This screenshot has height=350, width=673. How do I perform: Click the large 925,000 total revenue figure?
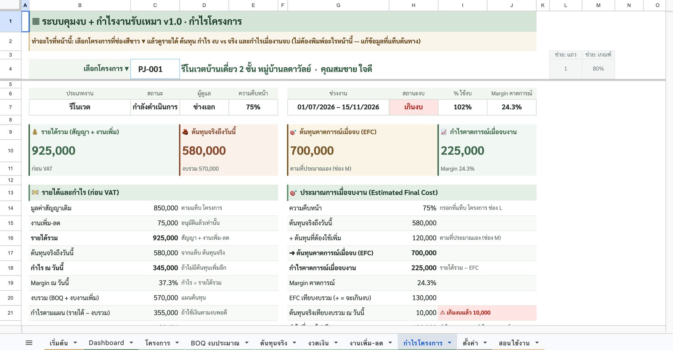[x=54, y=151]
